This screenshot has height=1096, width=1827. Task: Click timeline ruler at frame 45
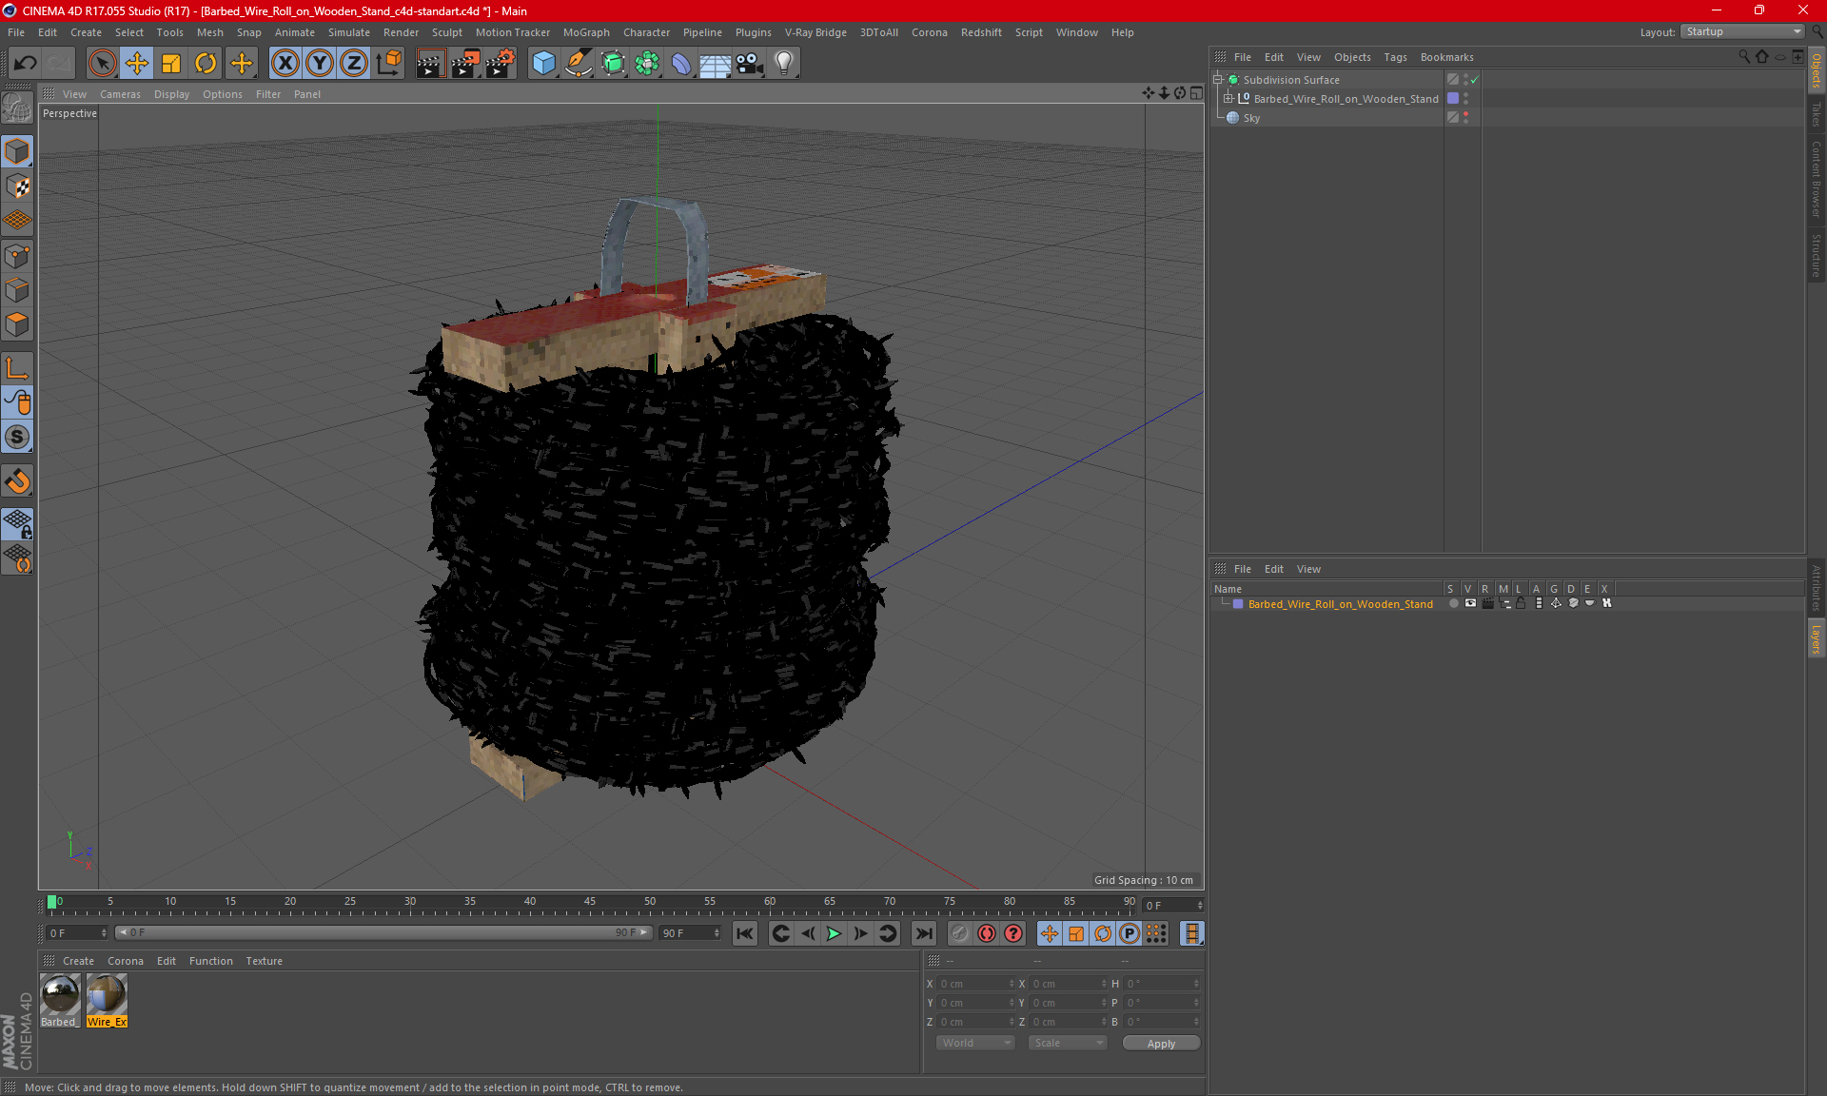coord(590,902)
